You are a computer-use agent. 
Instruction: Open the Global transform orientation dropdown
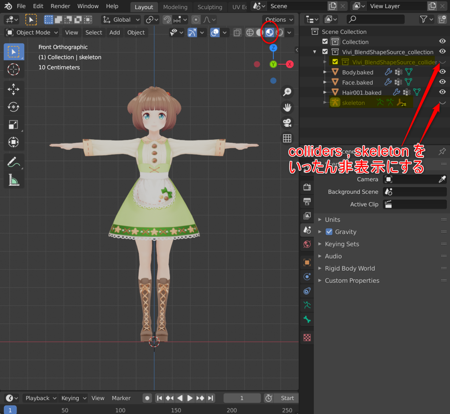click(121, 20)
